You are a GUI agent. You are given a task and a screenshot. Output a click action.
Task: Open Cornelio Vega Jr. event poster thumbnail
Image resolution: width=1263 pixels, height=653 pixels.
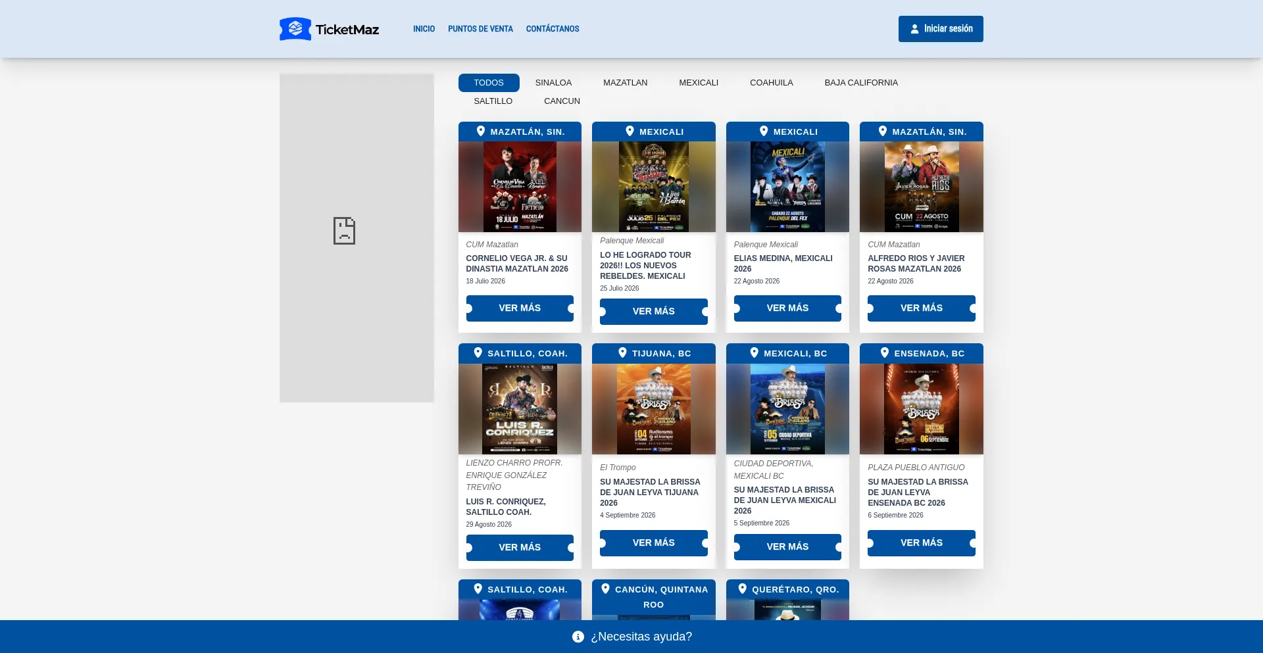coord(520,187)
